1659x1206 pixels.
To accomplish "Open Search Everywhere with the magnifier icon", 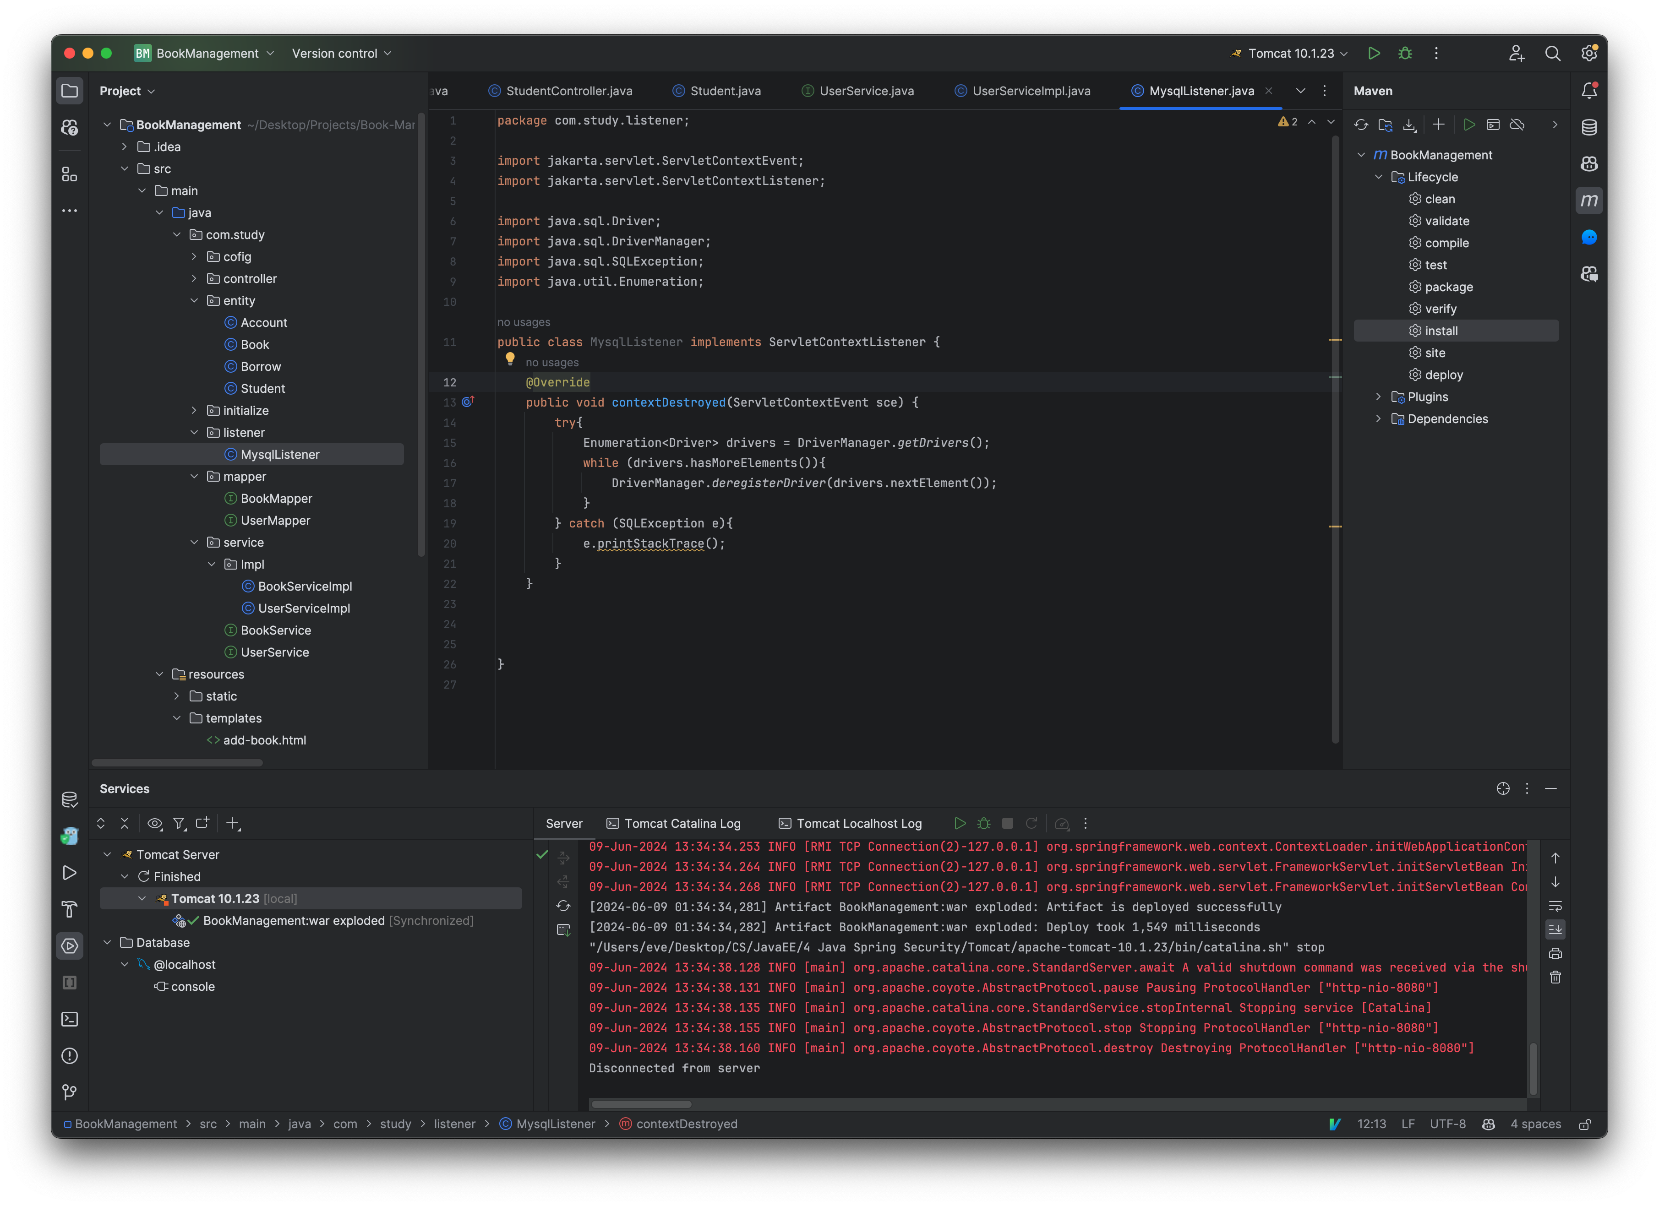I will click(x=1553, y=54).
